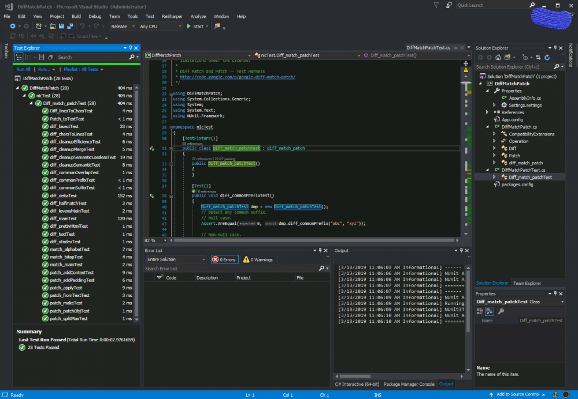Open the Entire Solution scope dropdown
Image resolution: width=578 pixels, height=399 pixels.
pos(176,259)
